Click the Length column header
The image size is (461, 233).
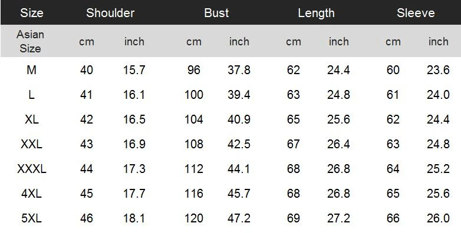point(317,13)
